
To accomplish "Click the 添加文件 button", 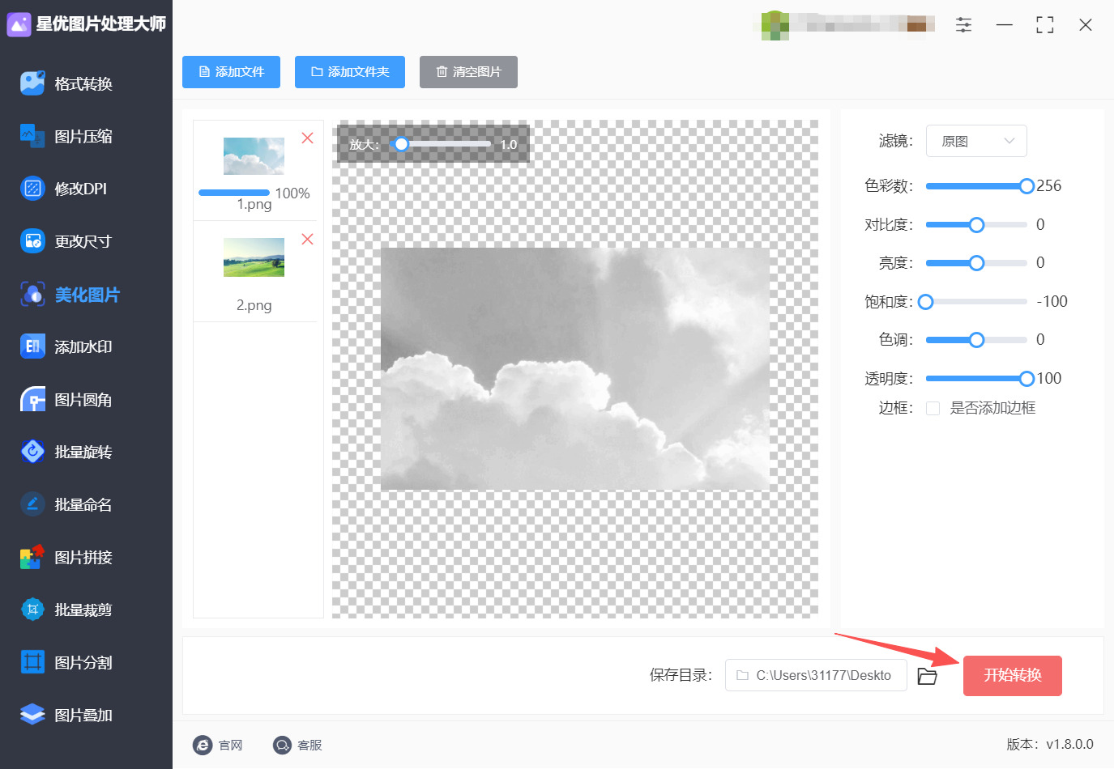I will pyautogui.click(x=231, y=72).
